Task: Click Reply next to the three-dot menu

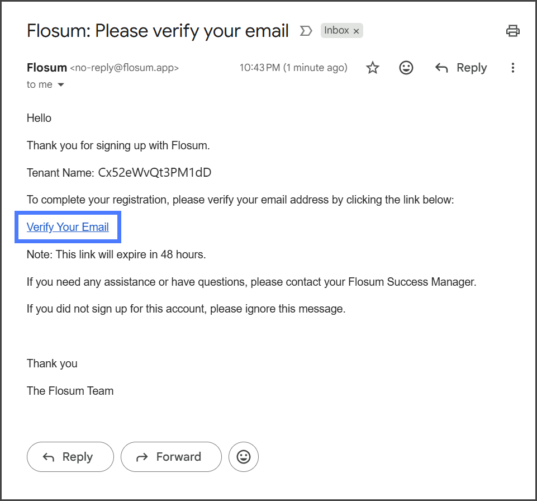Action: [x=461, y=68]
